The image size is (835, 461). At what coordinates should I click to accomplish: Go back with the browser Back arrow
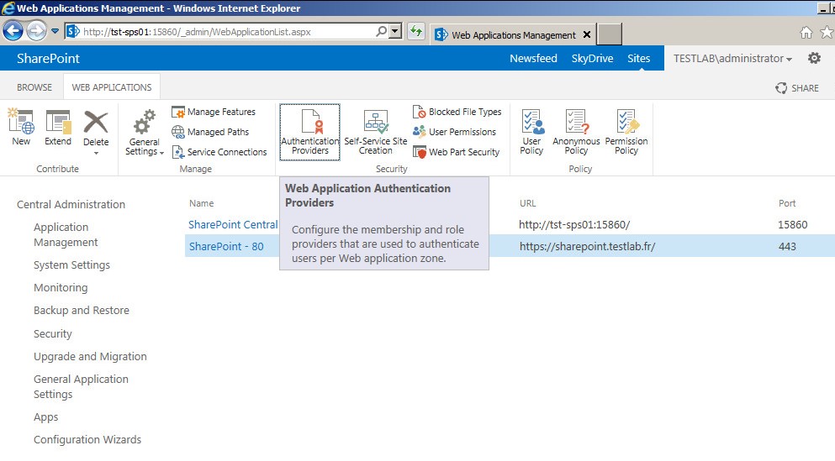13,31
